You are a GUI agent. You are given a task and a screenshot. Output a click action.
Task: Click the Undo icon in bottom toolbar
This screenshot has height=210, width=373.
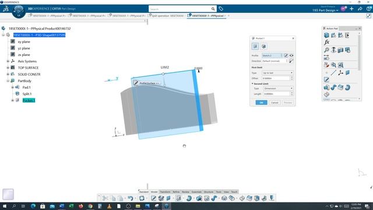point(130,198)
